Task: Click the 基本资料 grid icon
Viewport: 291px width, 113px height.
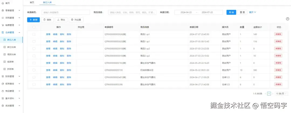Action: point(3,99)
